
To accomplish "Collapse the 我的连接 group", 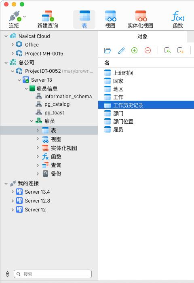I will click(6, 184).
